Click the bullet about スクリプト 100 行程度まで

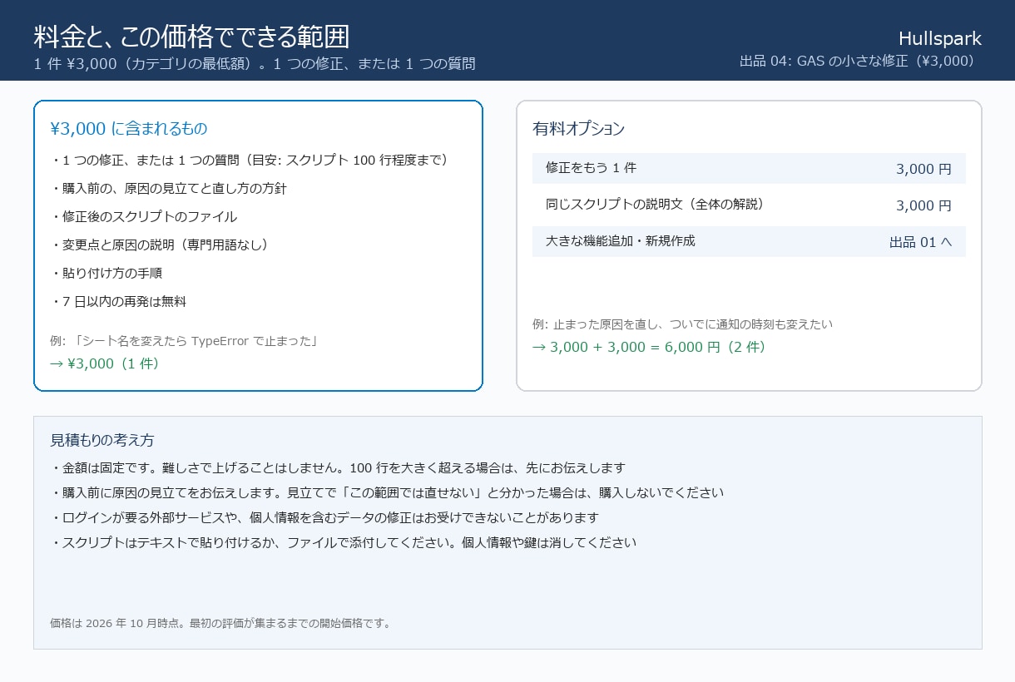(x=253, y=160)
